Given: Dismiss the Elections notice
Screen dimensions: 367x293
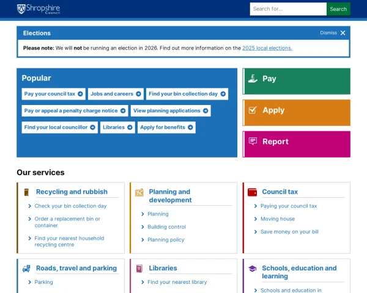Looking at the screenshot, I should pos(333,33).
